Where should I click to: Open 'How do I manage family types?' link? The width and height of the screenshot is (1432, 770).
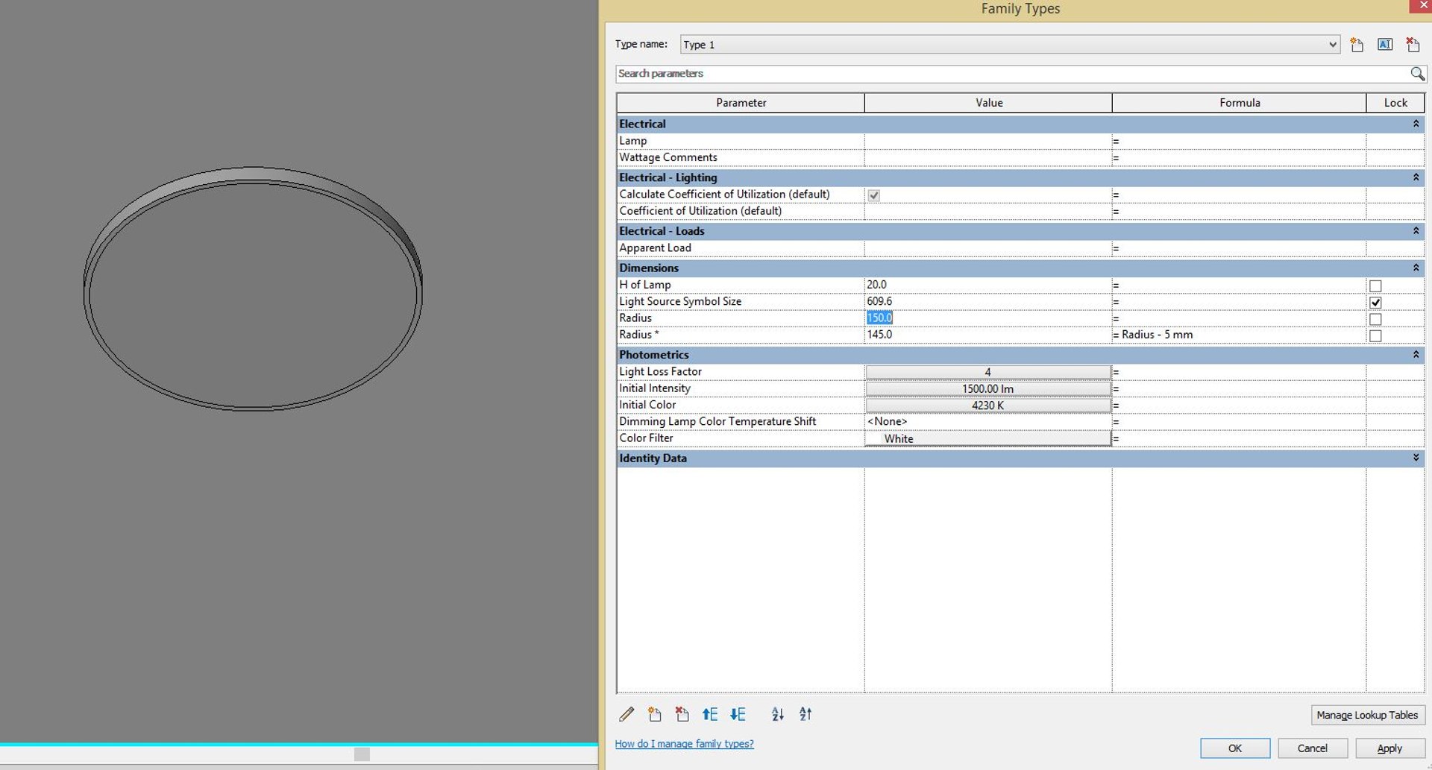684,744
